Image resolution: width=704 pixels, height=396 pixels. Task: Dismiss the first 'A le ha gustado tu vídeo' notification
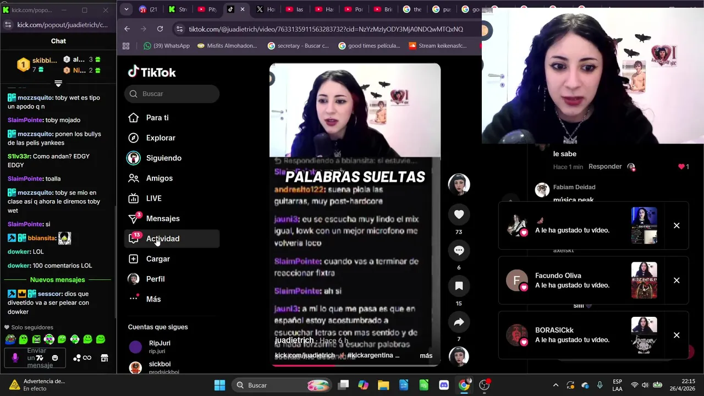(x=676, y=226)
